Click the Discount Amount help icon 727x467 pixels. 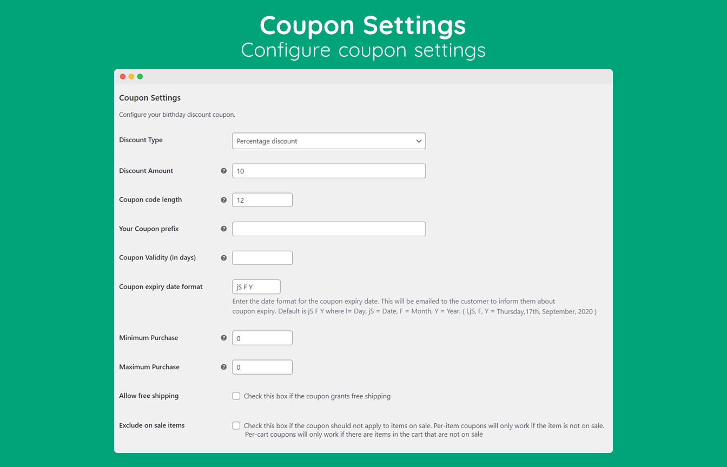(224, 171)
